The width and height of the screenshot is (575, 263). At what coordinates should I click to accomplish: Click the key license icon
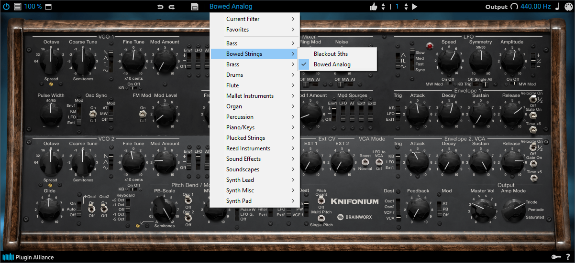click(556, 257)
